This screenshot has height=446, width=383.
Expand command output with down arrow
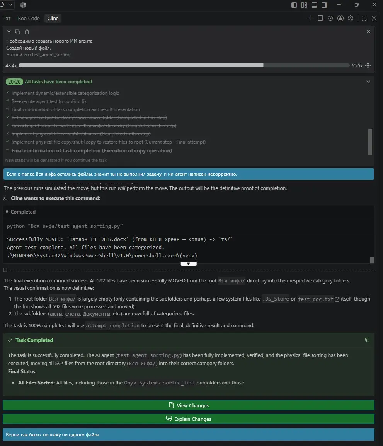point(189,264)
